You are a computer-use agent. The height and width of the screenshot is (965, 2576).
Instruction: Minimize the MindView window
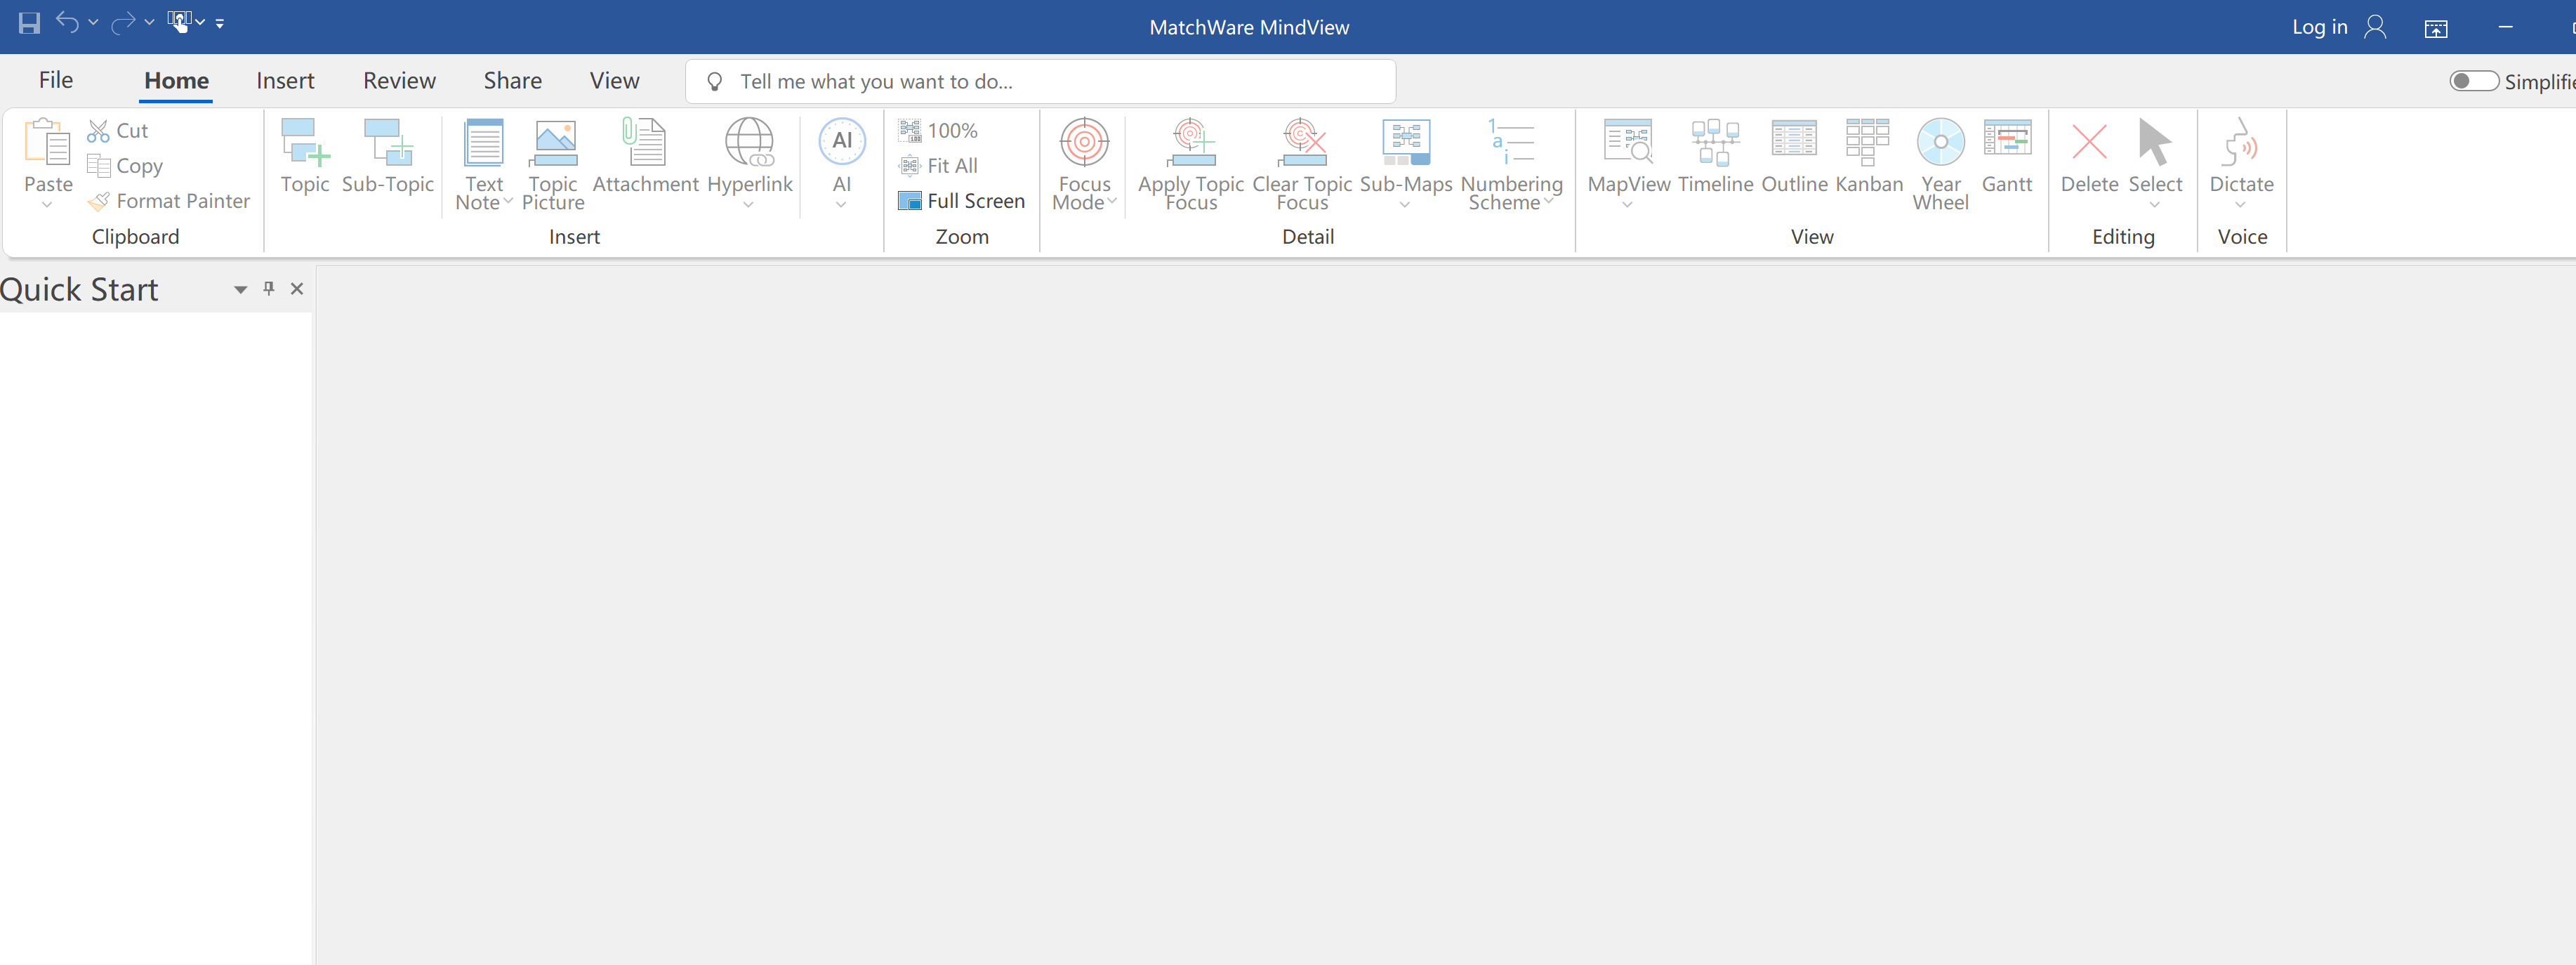(2505, 27)
